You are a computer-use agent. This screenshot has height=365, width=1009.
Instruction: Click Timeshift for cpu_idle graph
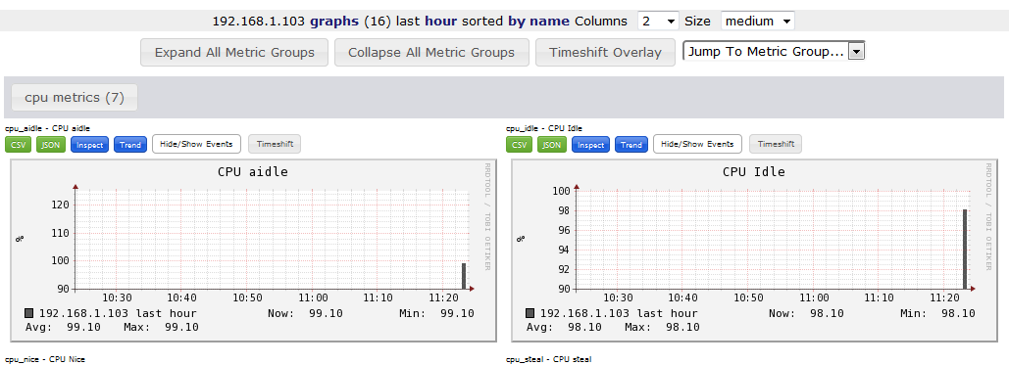776,144
